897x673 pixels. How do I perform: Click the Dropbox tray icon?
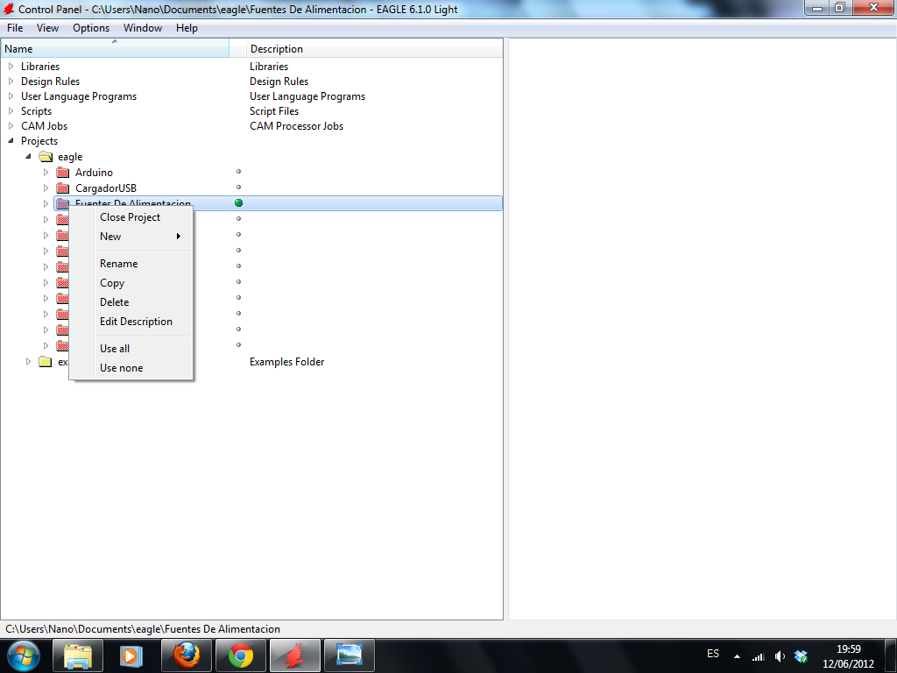801,656
